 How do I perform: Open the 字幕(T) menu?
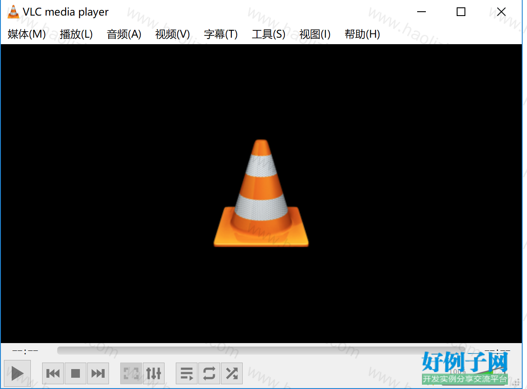click(221, 34)
